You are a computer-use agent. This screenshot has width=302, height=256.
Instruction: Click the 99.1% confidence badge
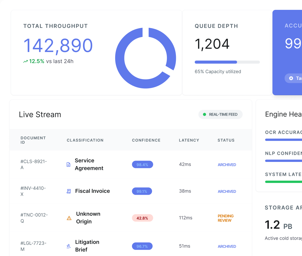[x=142, y=191]
